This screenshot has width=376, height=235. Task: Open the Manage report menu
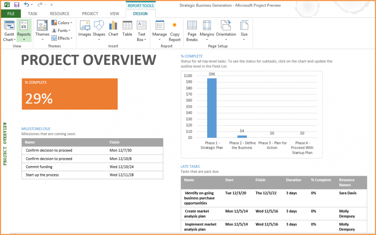coord(159,30)
